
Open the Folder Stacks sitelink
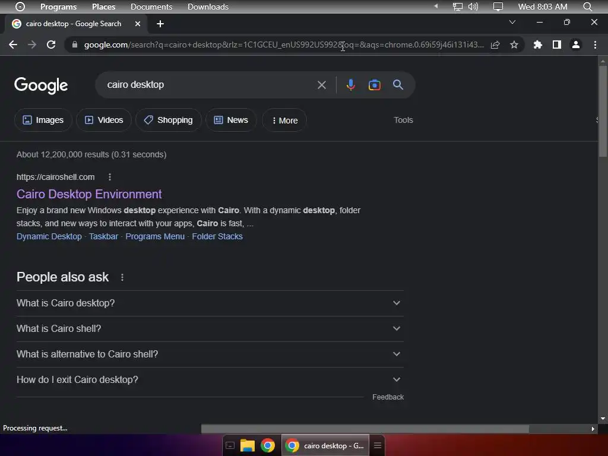(x=217, y=236)
